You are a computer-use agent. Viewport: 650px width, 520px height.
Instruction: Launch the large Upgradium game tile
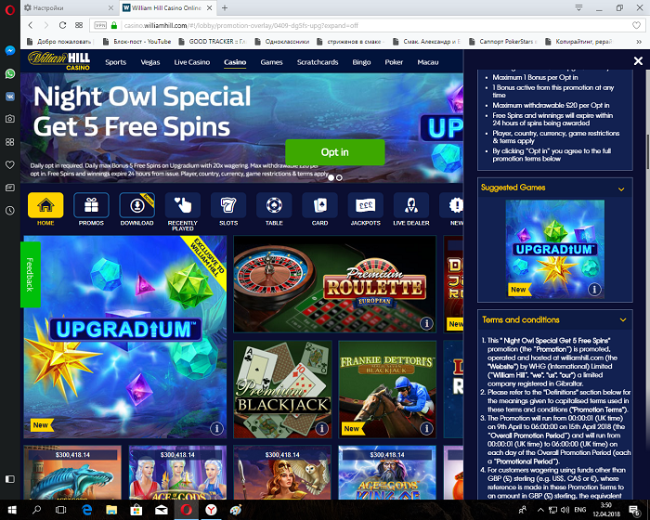[124, 337]
